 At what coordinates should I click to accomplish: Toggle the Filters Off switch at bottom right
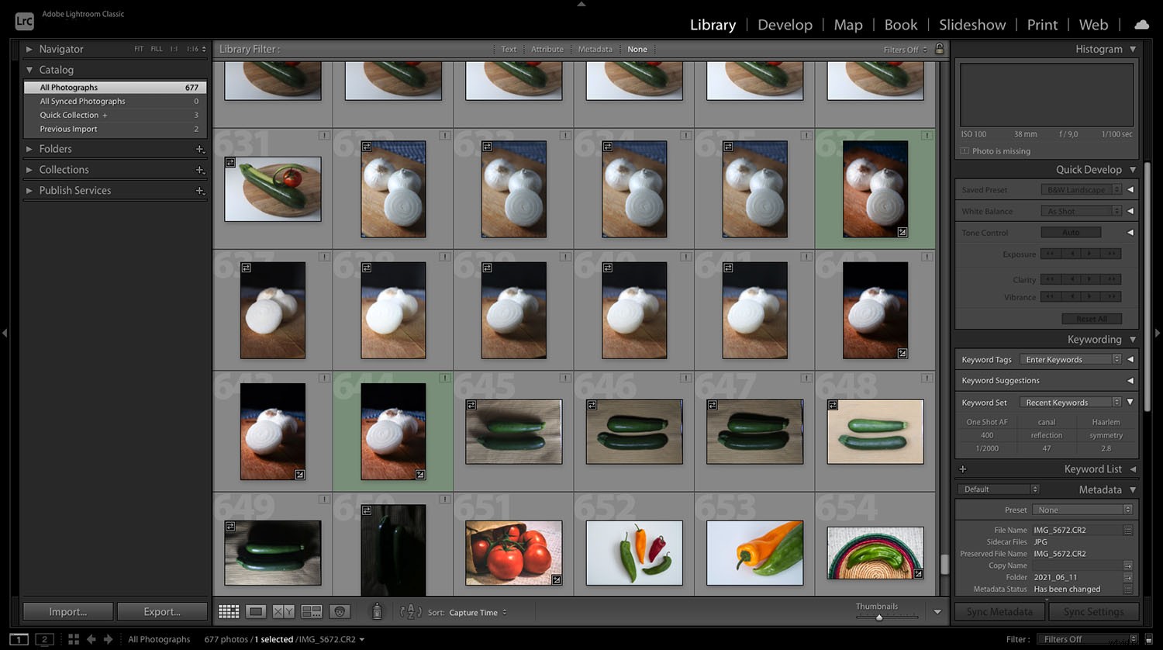coord(1082,638)
